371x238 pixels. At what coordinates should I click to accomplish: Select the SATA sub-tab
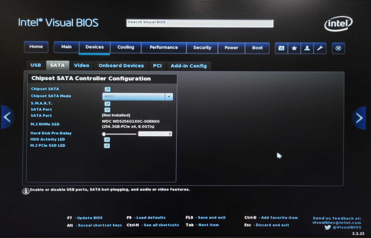(x=58, y=65)
